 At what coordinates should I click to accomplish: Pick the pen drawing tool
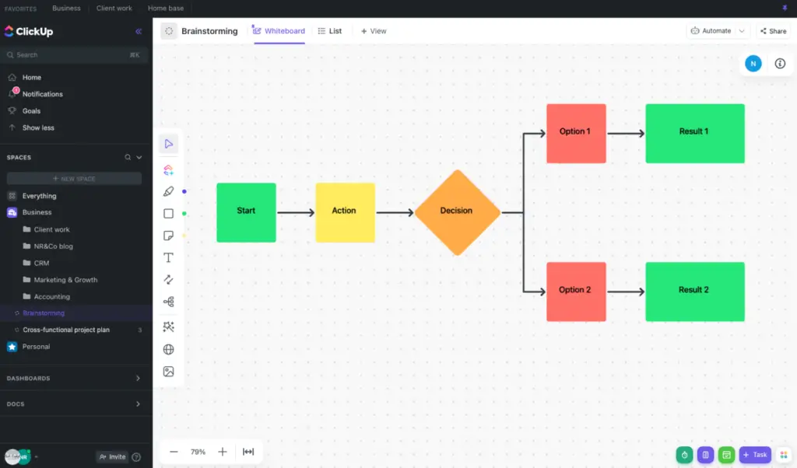tap(168, 190)
